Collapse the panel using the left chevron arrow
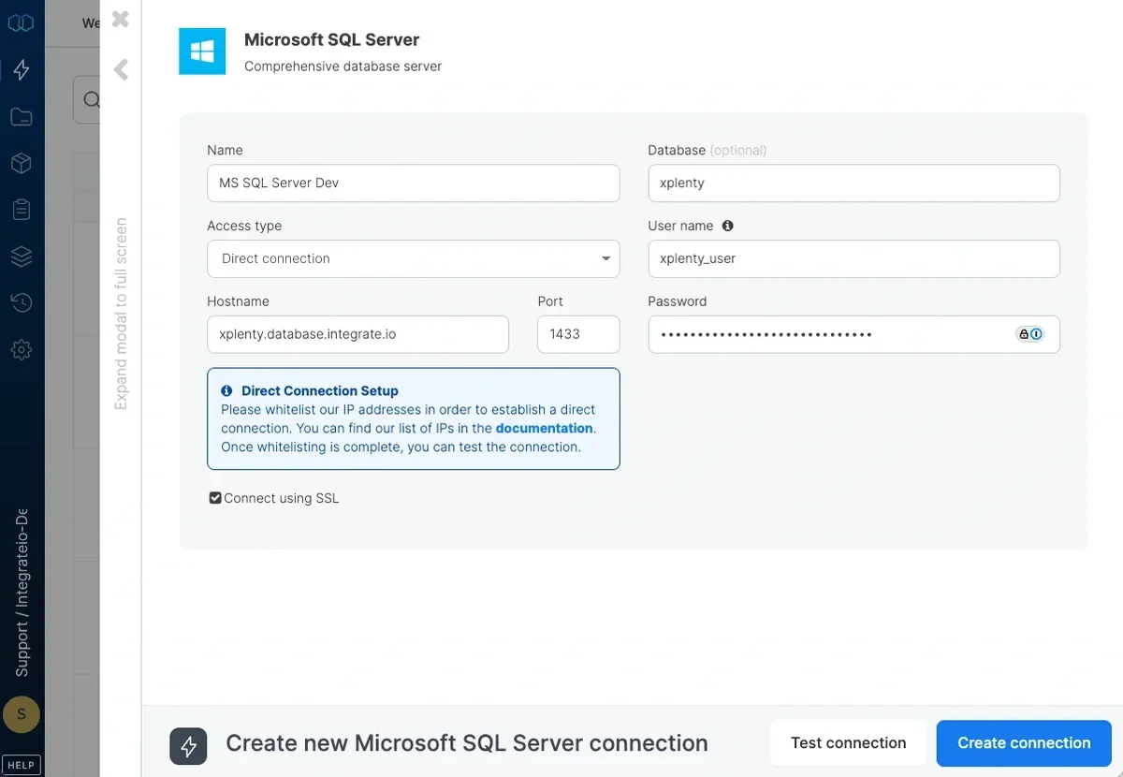The height and width of the screenshot is (777, 1123). click(120, 69)
